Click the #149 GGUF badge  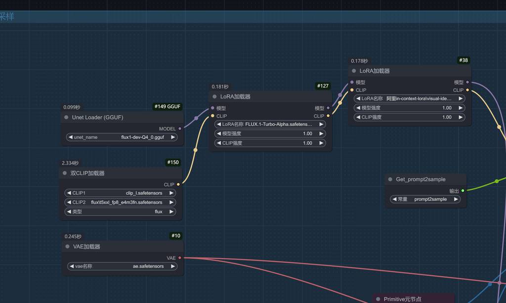point(168,106)
